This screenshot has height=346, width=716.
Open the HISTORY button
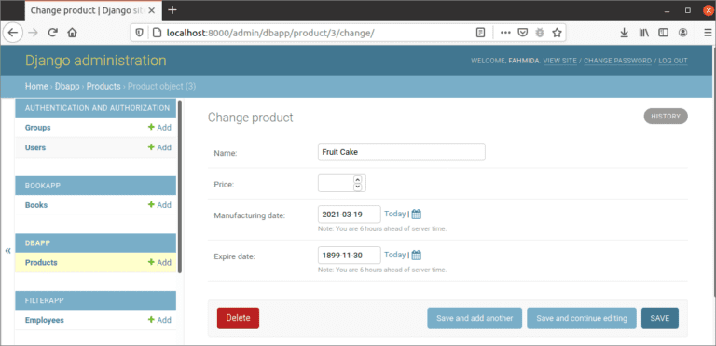tap(666, 116)
